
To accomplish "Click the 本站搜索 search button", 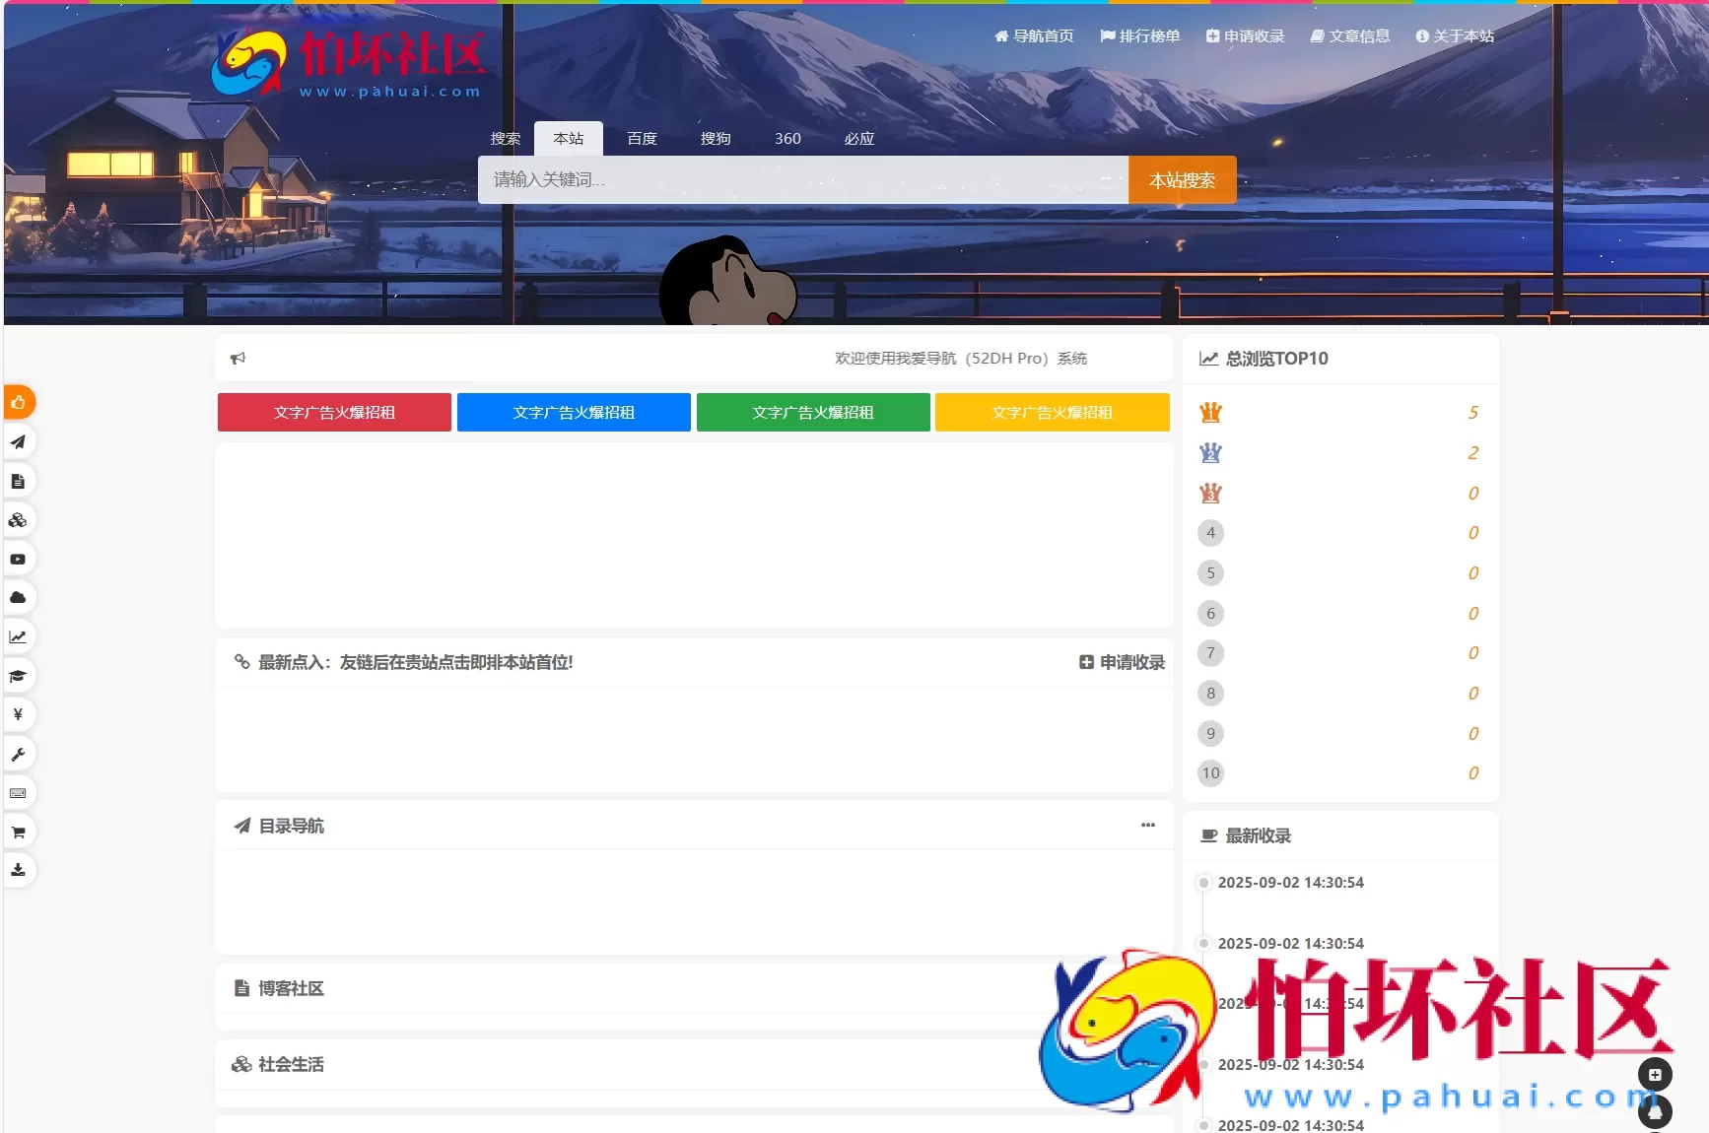I will (1182, 179).
